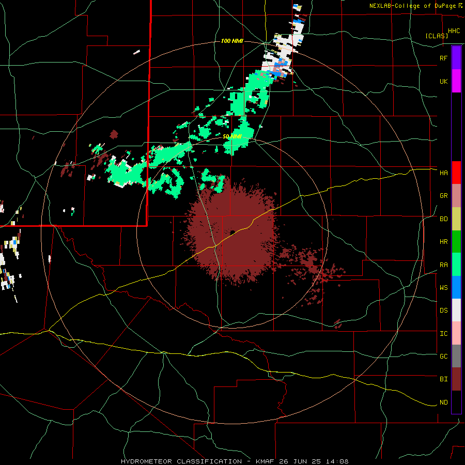
Task: Click the HR dark green legend swatch
Action: click(456, 242)
